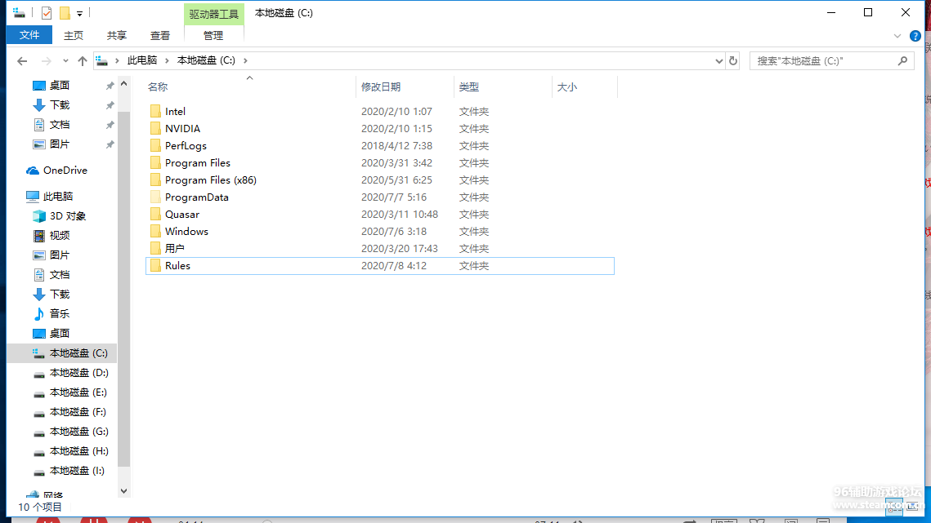
Task: Click the search magnifier icon
Action: click(x=902, y=61)
